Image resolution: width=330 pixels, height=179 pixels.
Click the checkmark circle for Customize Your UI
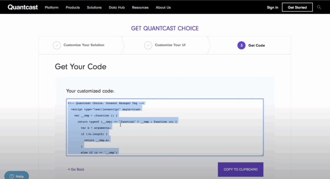(148, 45)
